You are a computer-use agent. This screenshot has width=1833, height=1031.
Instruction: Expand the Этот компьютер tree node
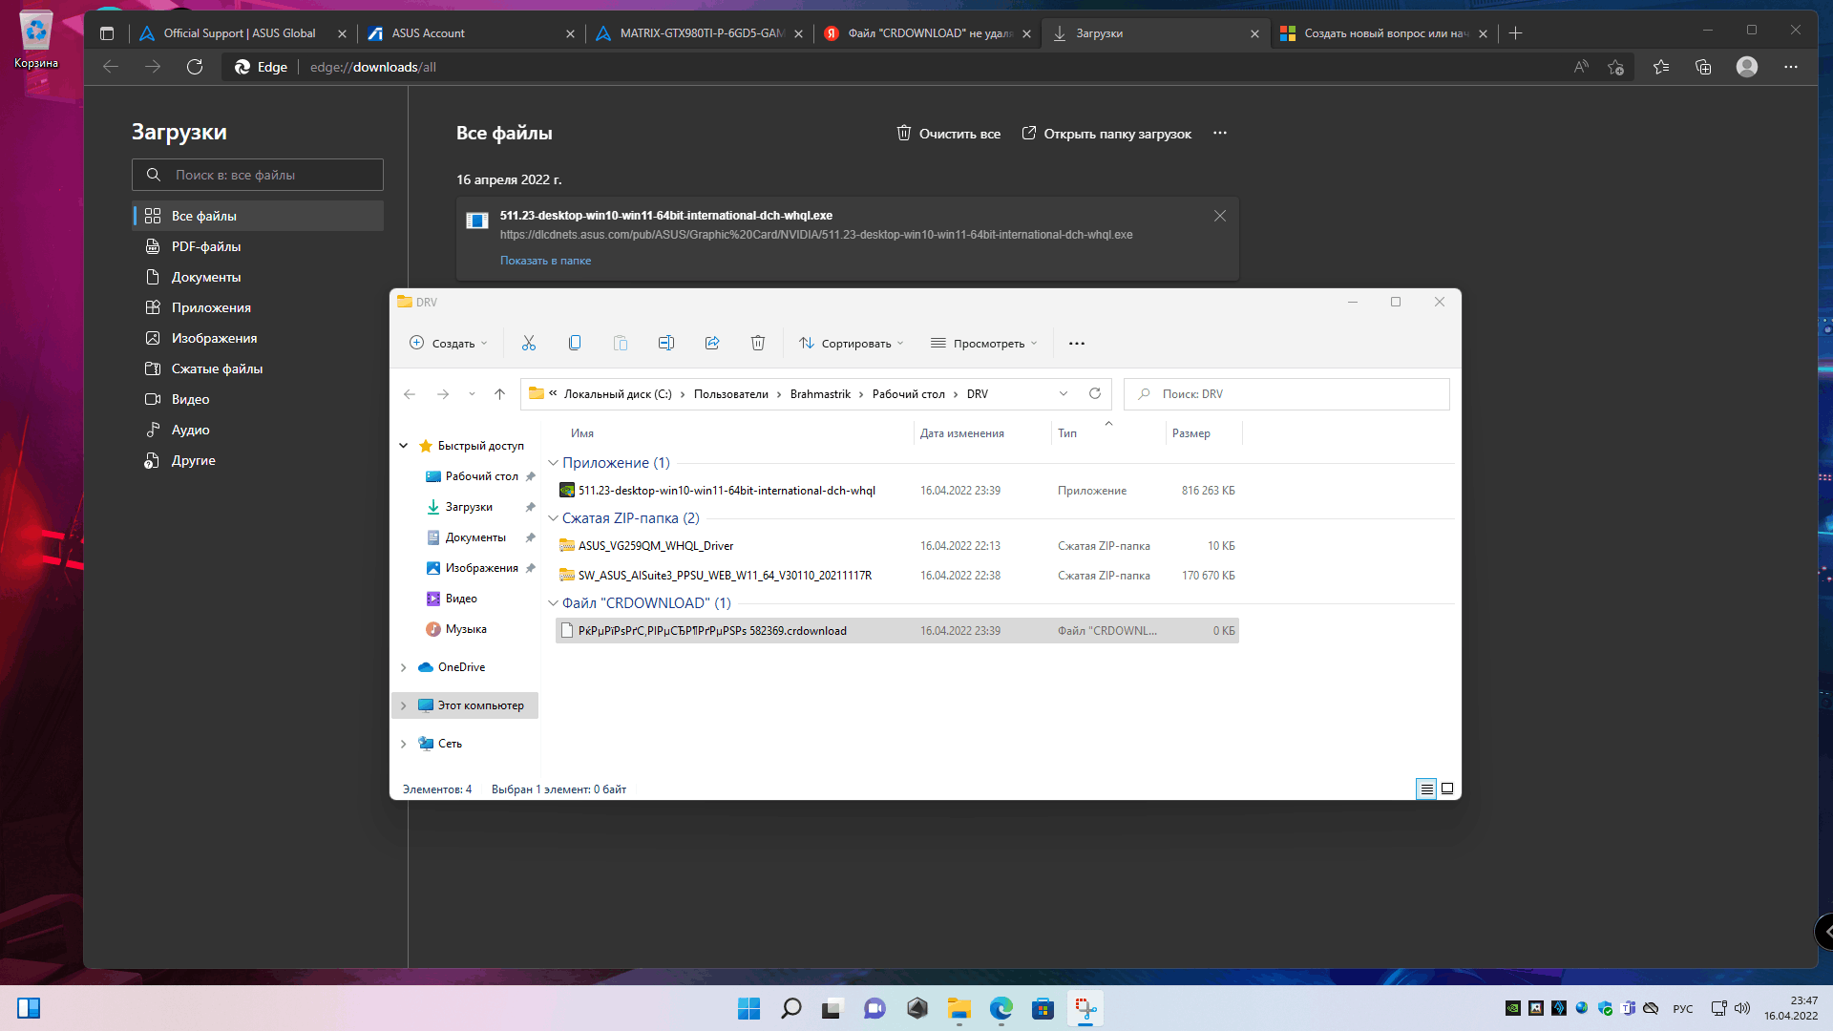(x=404, y=705)
